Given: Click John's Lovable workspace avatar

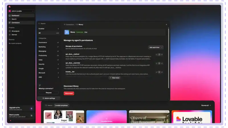Looking at the screenshot, I should pyautogui.click(x=10, y=11).
